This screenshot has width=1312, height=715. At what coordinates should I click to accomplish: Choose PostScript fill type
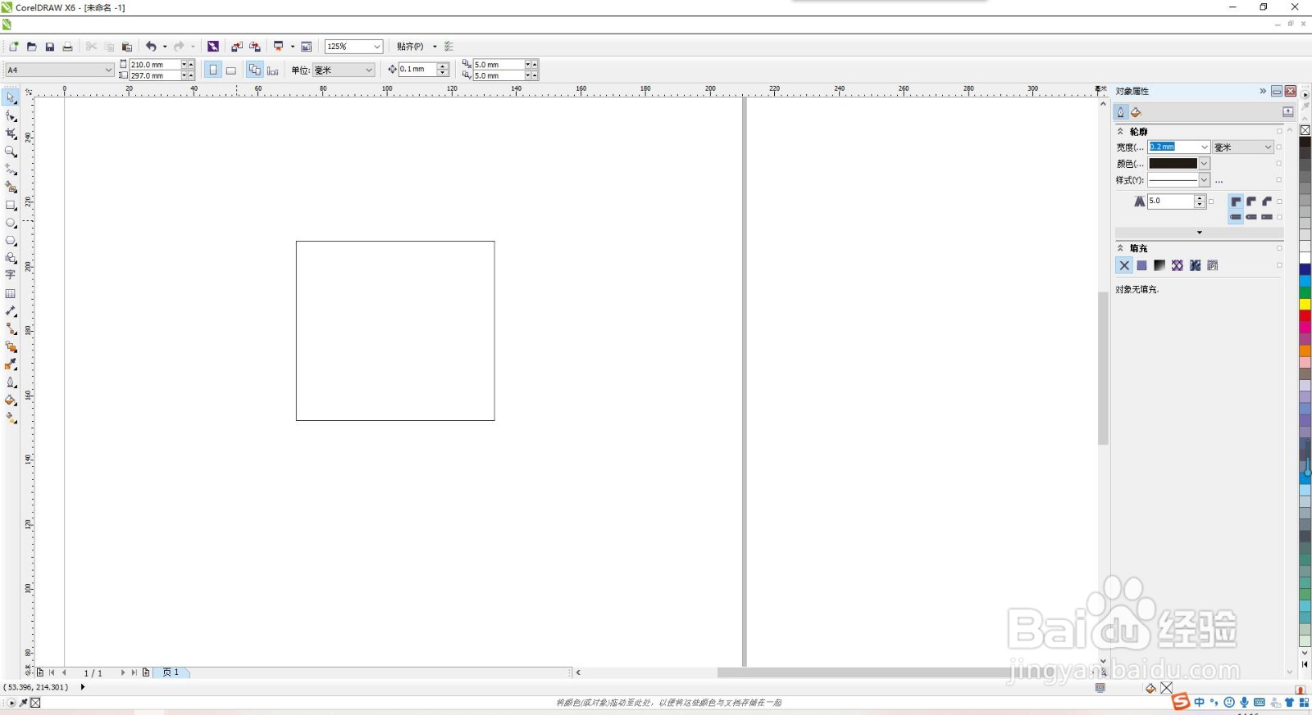tap(1213, 265)
